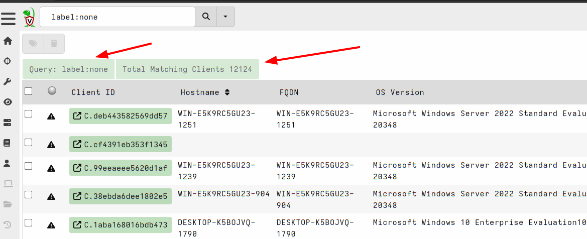
Task: Open Hunt Manager crosshair icon
Action: (x=8, y=61)
